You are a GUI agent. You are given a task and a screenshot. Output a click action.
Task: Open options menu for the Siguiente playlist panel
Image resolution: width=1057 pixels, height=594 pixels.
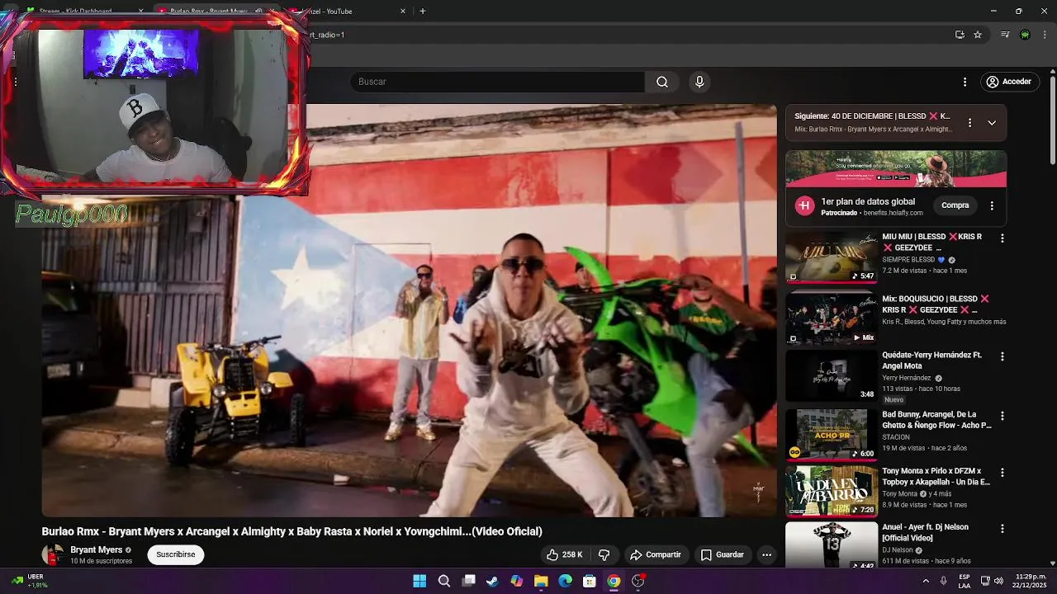click(x=969, y=122)
